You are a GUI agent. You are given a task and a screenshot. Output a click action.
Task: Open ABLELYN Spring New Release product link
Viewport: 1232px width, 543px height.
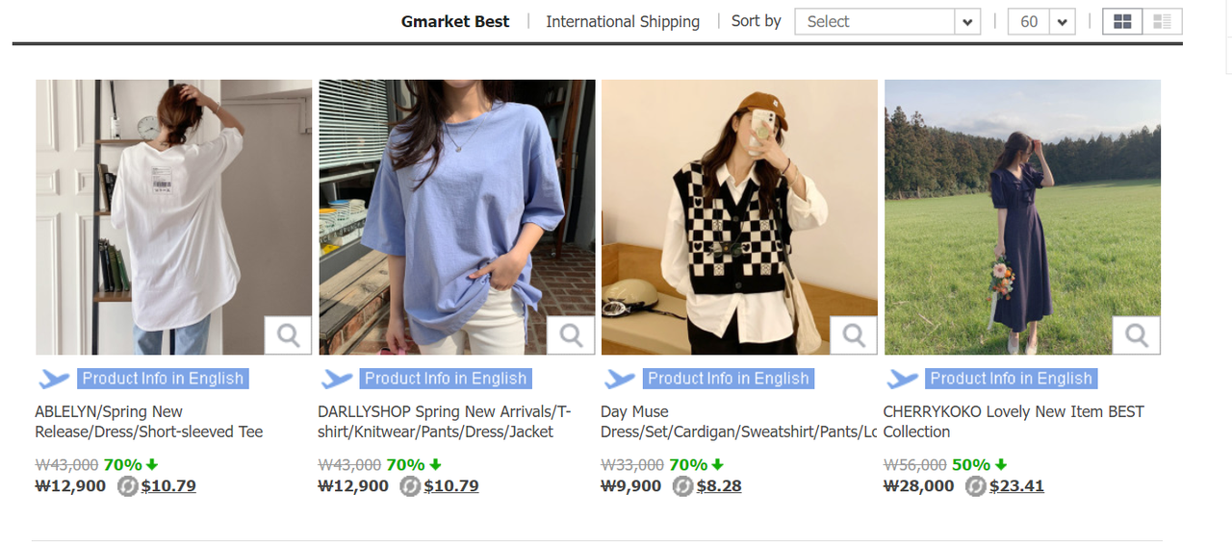click(149, 422)
